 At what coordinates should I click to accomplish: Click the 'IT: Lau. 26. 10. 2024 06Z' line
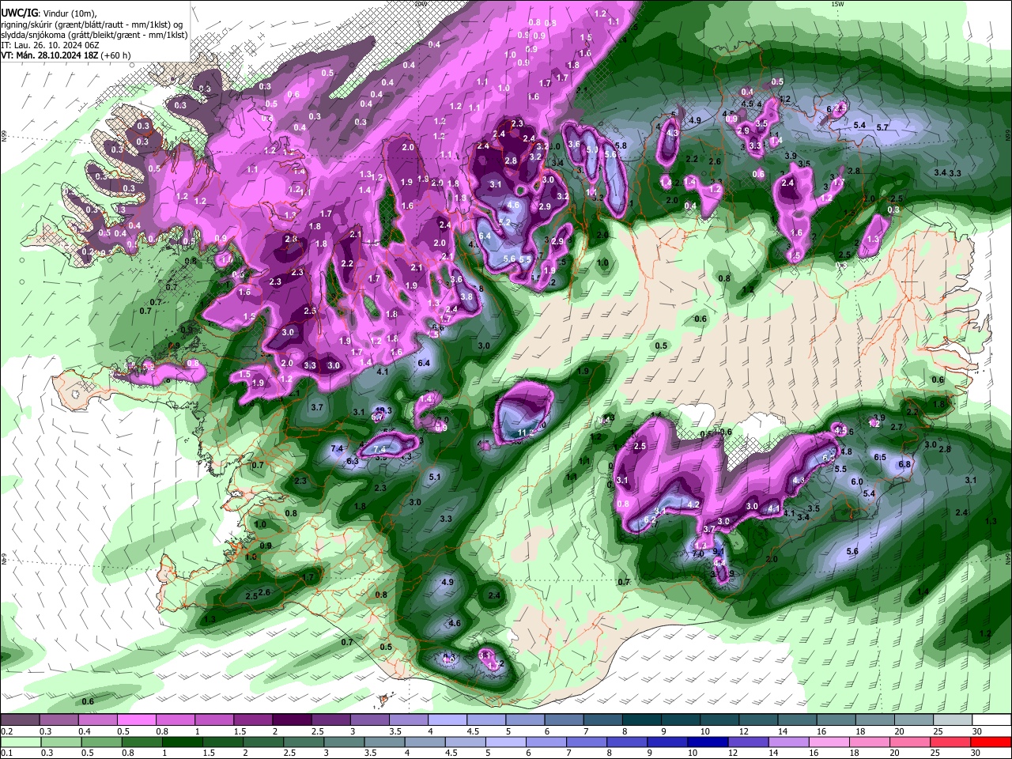click(x=50, y=46)
